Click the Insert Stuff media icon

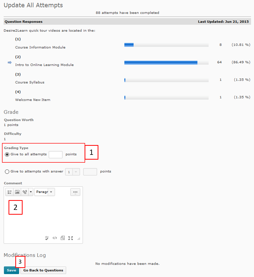10,192
